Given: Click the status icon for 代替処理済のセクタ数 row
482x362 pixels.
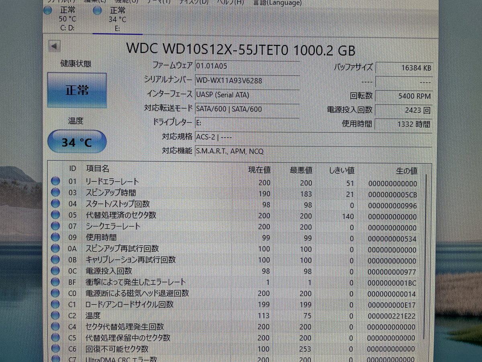Looking at the screenshot, I should (55, 215).
